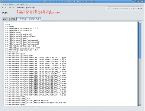
Task: Maximize the package installer window
Action: [138, 1]
